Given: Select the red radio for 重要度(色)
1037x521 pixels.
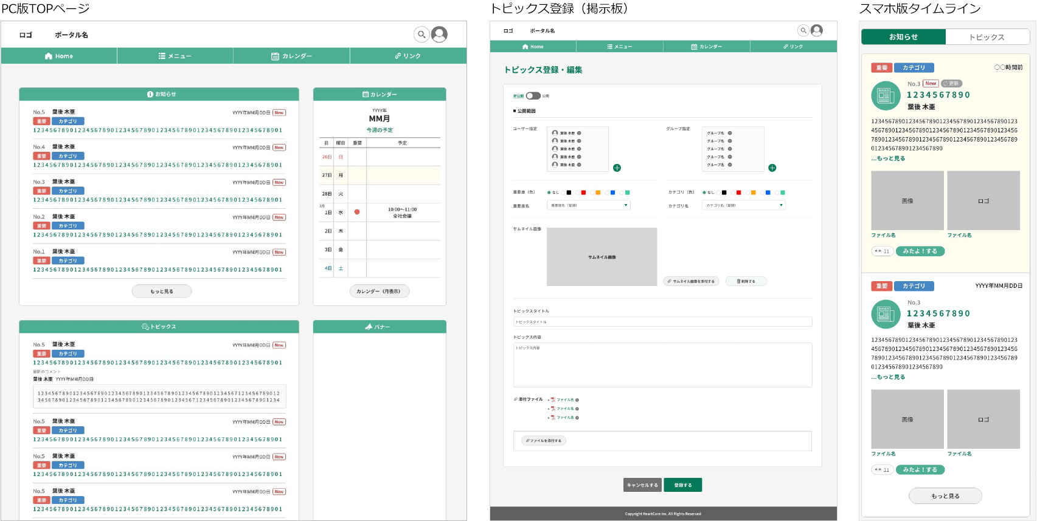Looking at the screenshot, I should tap(578, 192).
